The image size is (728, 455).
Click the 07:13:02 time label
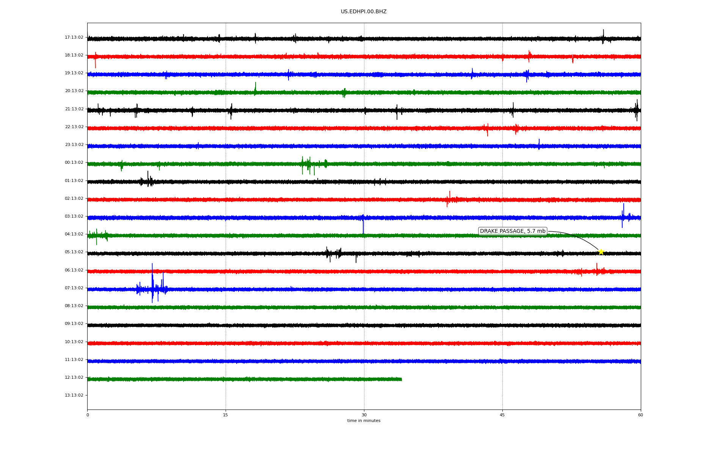74,288
